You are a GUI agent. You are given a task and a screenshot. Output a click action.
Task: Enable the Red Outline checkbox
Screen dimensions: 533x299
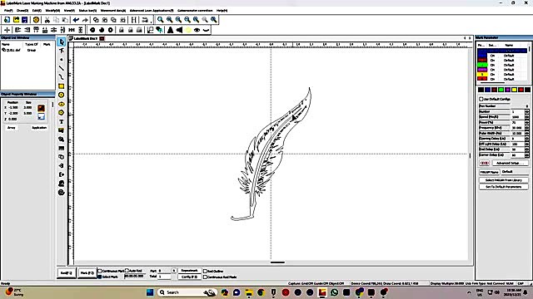tap(205, 272)
